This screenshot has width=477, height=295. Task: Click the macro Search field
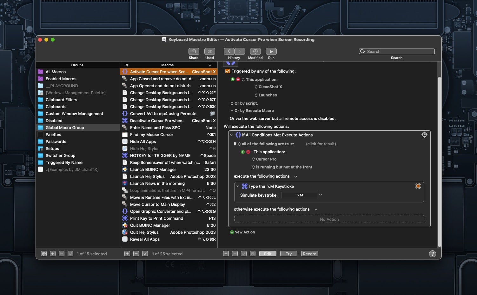tap(397, 51)
